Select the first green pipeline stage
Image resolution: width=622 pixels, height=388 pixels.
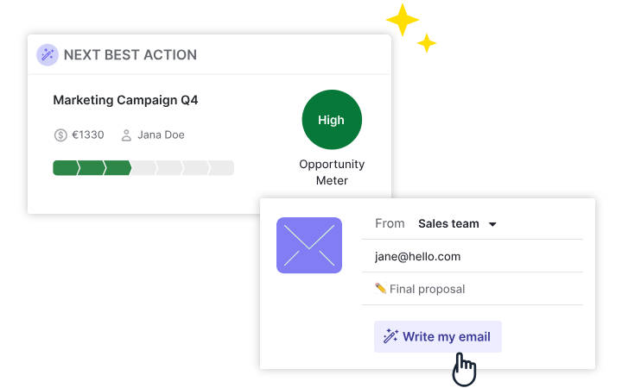coord(66,168)
